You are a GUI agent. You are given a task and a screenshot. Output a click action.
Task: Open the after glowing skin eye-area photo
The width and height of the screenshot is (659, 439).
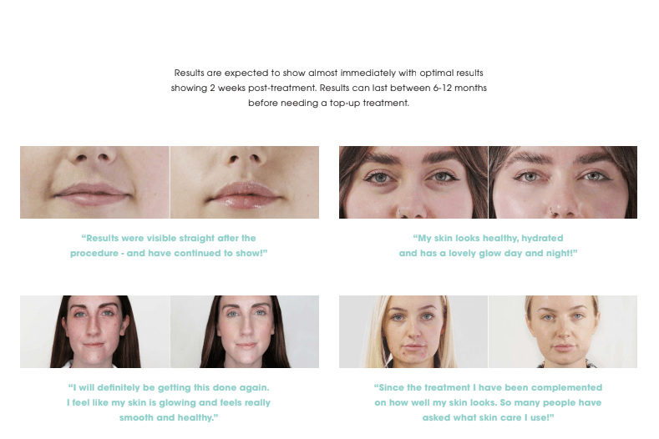coord(563,182)
